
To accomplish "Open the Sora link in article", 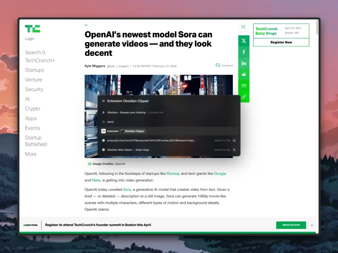I will [x=127, y=189].
